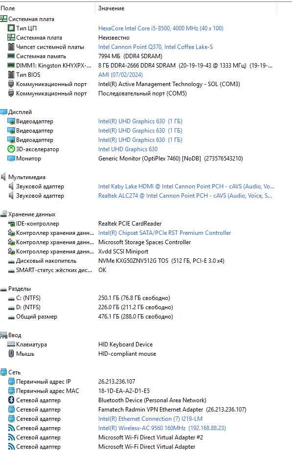Click the 8 ГБ DDR4-2666 DDR4 SDRAM value
The height and width of the screenshot is (459, 292).
(x=185, y=65)
